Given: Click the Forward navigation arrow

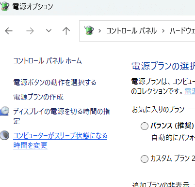Looking at the screenshot, I should coord(30,31).
